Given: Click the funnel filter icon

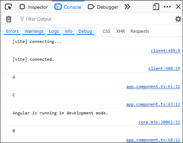Looking at the screenshot, I should [x=22, y=19].
